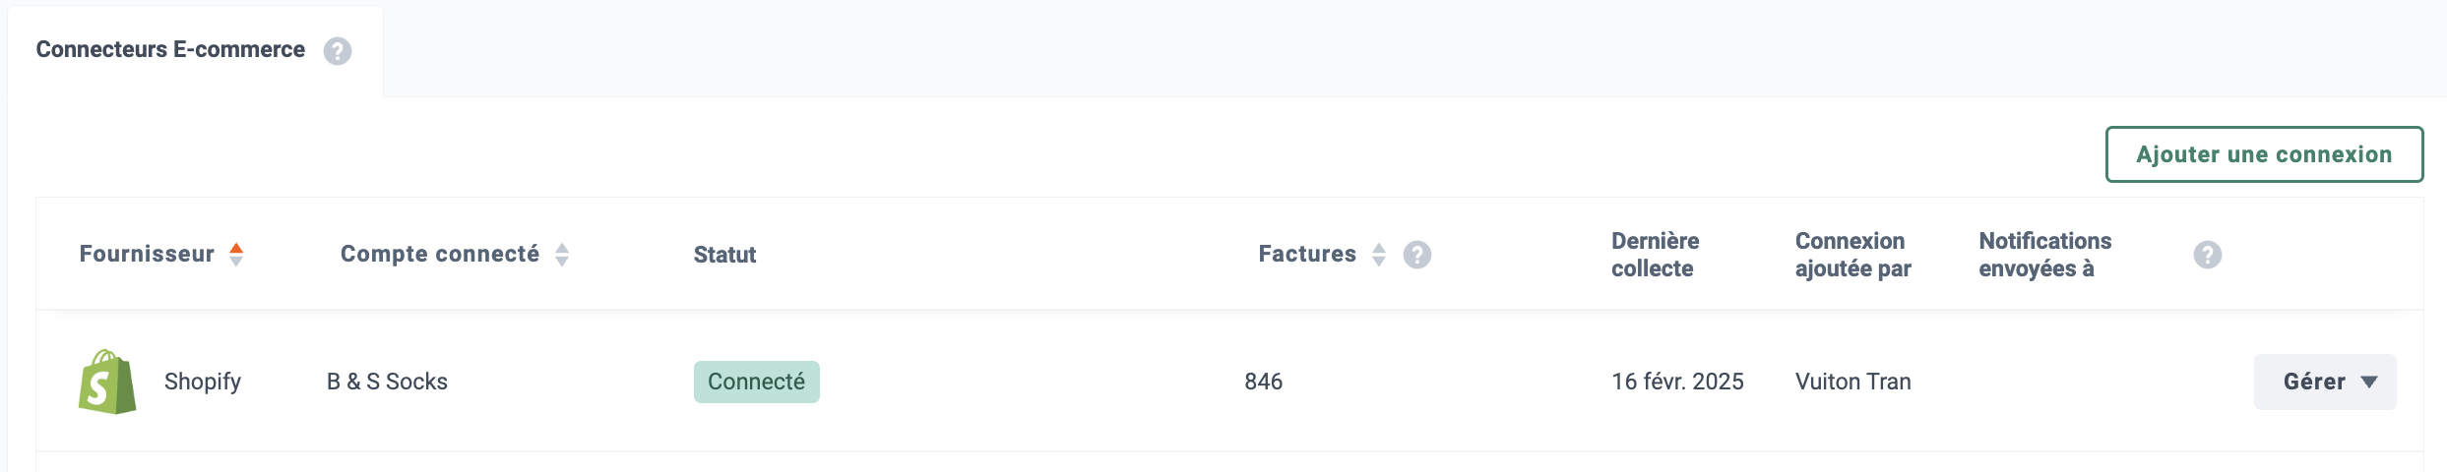Click the arrow on the Gérer button

pos(2369,382)
